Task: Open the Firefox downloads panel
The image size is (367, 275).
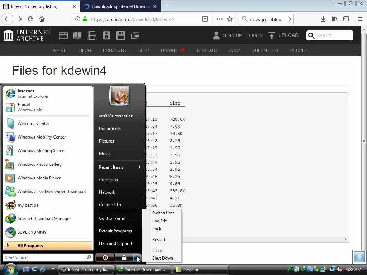Action: pos(323,19)
